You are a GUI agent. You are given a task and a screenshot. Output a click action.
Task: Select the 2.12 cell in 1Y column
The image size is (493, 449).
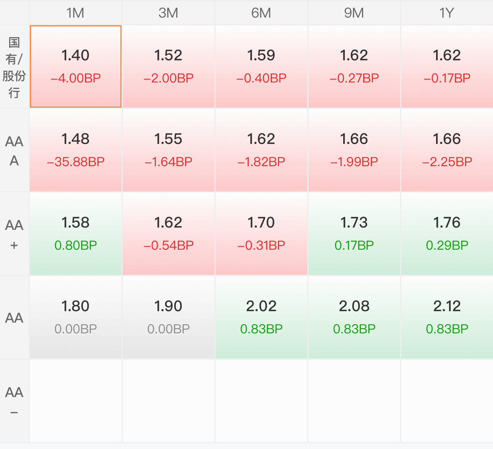point(447,317)
